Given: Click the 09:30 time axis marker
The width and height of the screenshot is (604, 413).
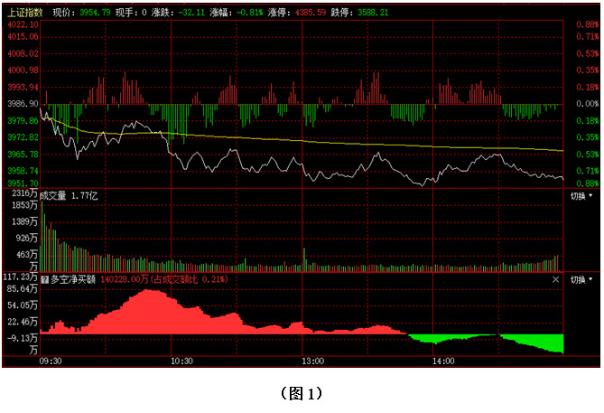Looking at the screenshot, I should pos(51,361).
